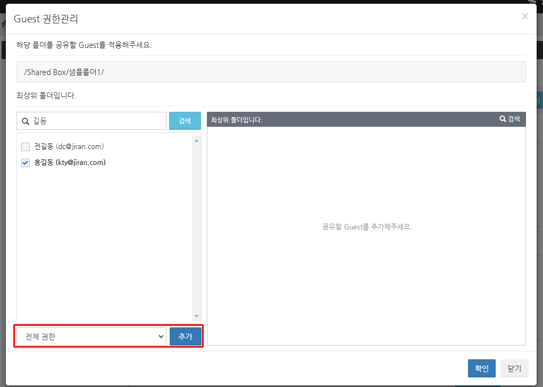Image resolution: width=543 pixels, height=387 pixels.
Task: Click the magnifier icon in the search field
Action: pos(25,121)
